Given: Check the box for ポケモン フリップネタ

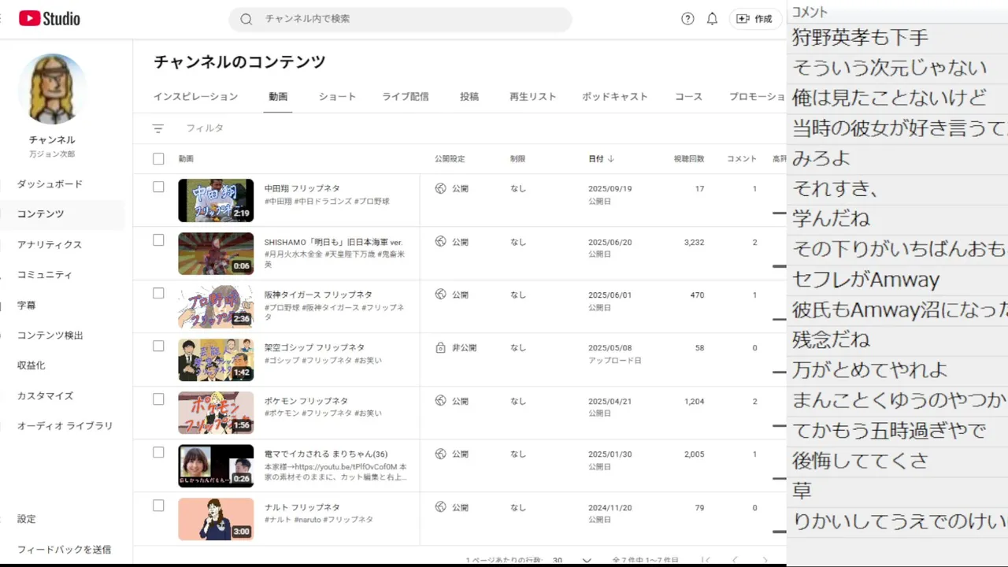Looking at the screenshot, I should click(158, 399).
